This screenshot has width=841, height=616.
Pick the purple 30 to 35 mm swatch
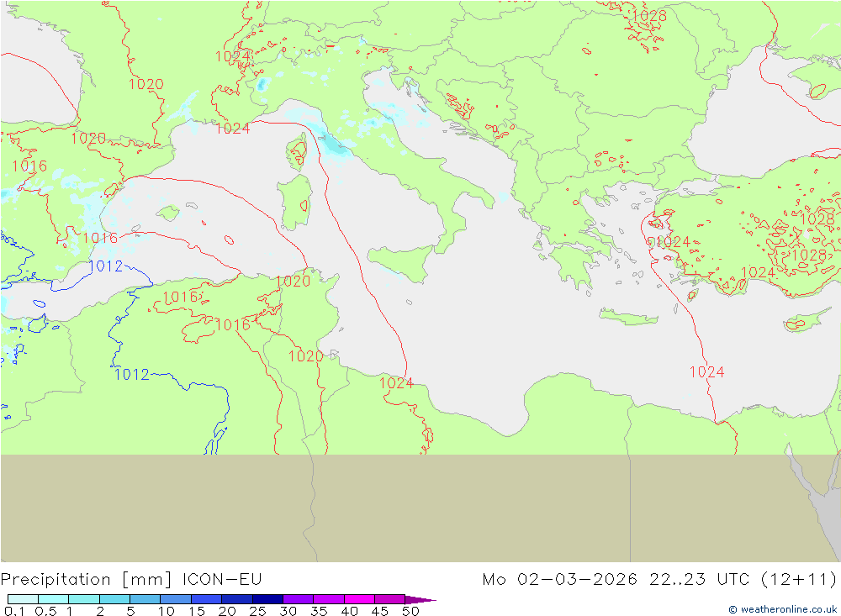(299, 599)
